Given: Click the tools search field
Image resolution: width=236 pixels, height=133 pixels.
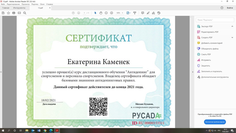Looking at the screenshot, I should (x=215, y=20).
